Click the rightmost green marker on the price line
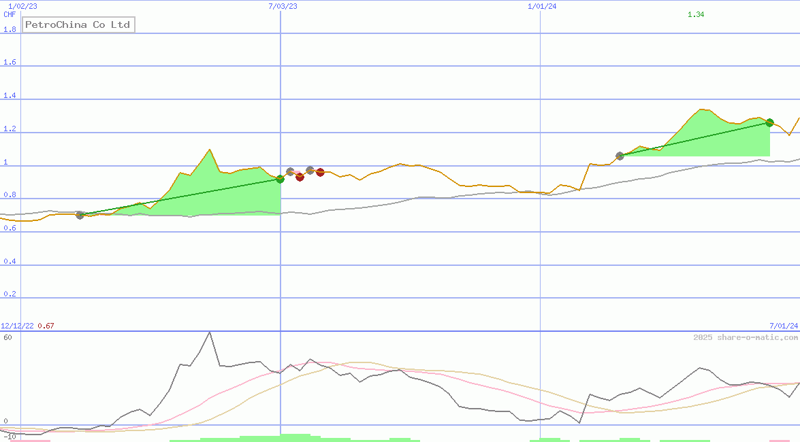Screen dimensions: 800x442 769,122
